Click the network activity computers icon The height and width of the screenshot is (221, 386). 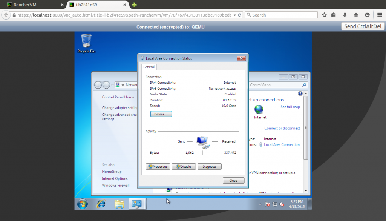[203, 142]
